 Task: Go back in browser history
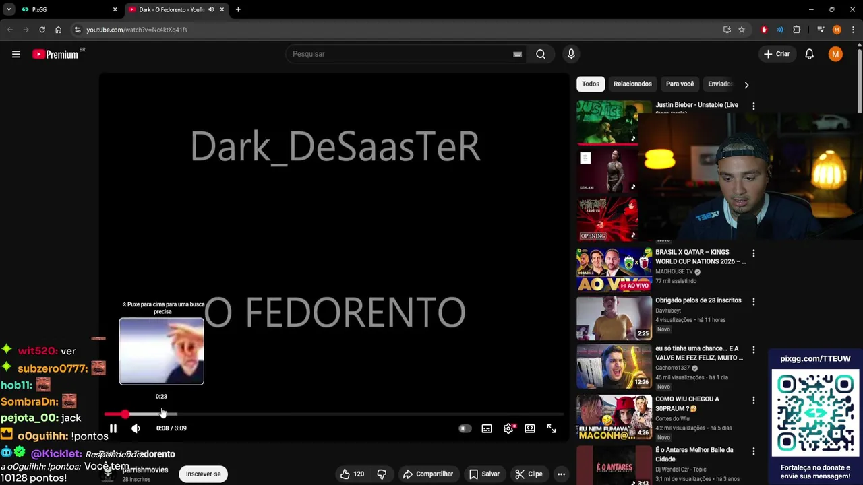coord(9,30)
